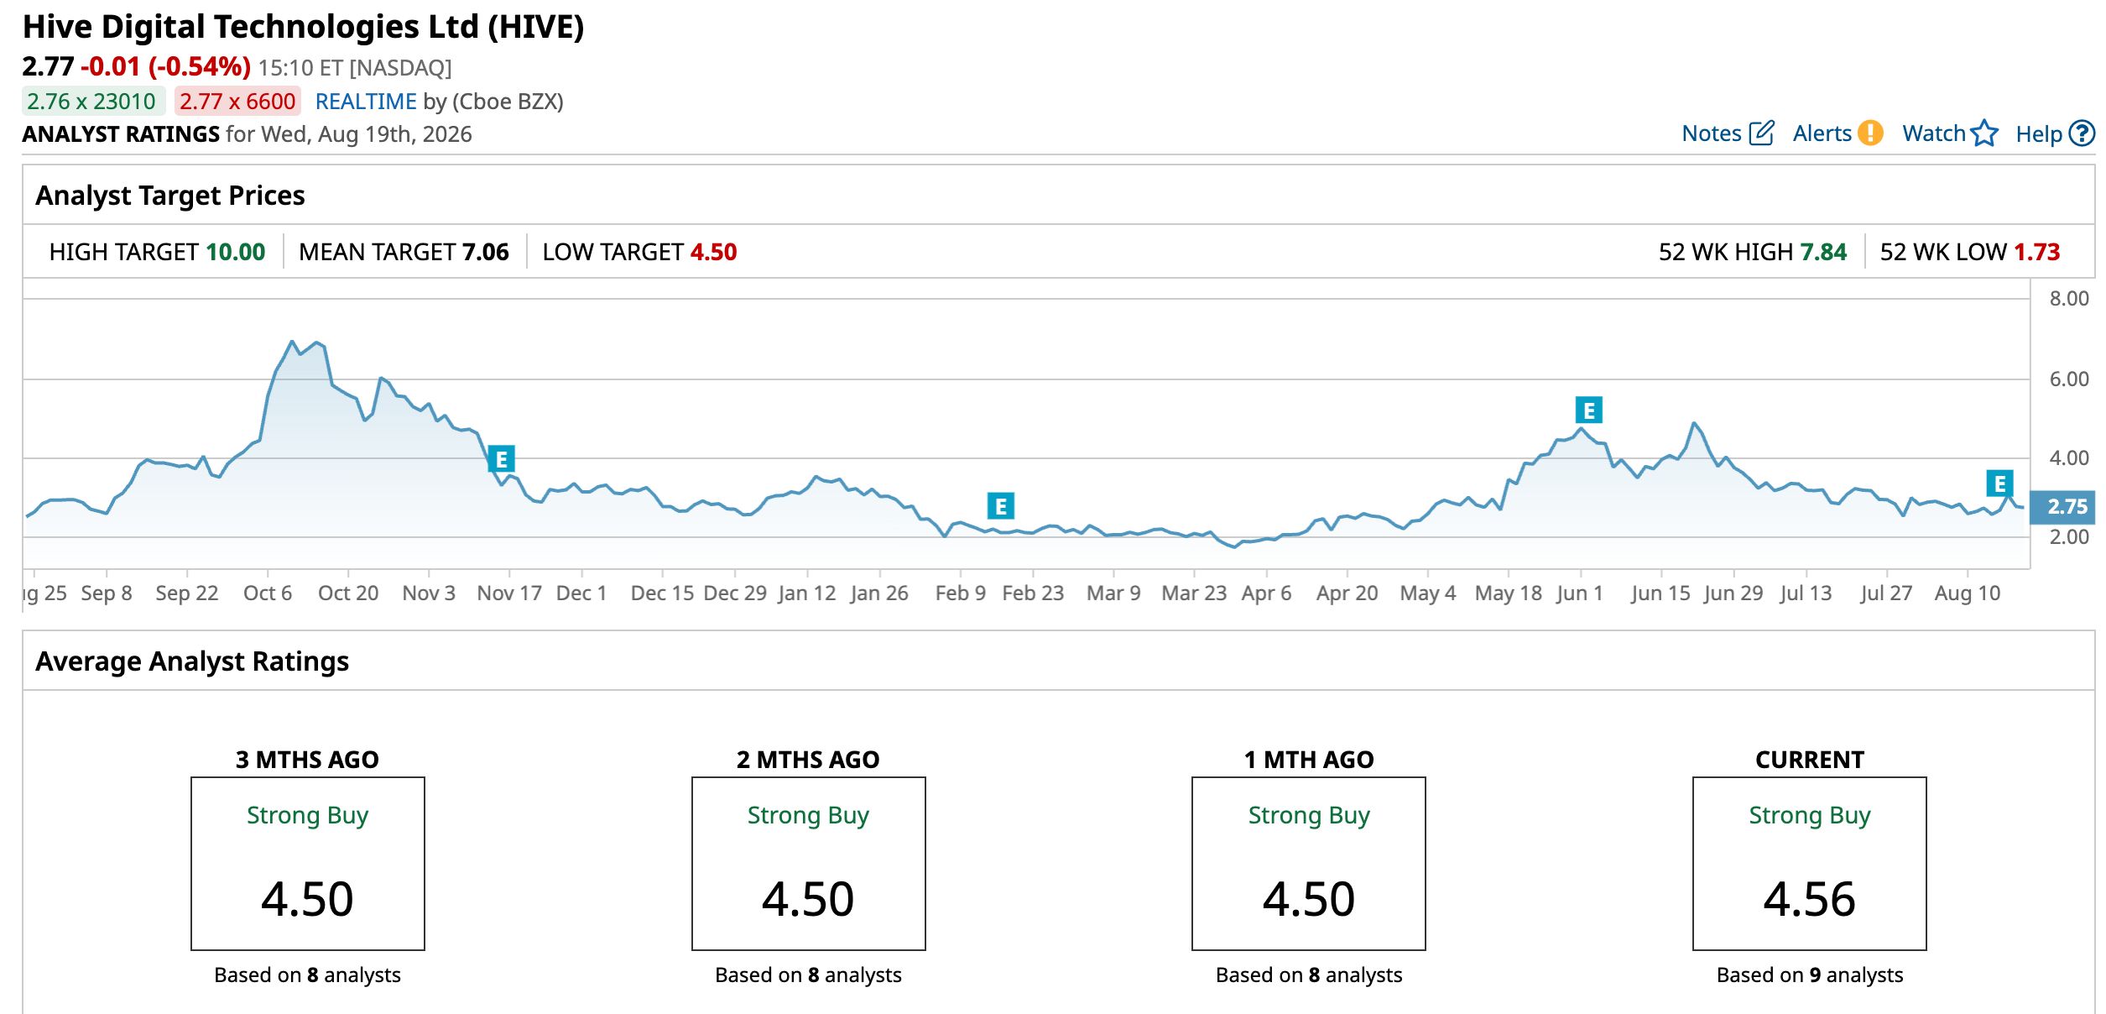Click the August earnings E marker
The height and width of the screenshot is (1014, 2106).
coord(1999,483)
